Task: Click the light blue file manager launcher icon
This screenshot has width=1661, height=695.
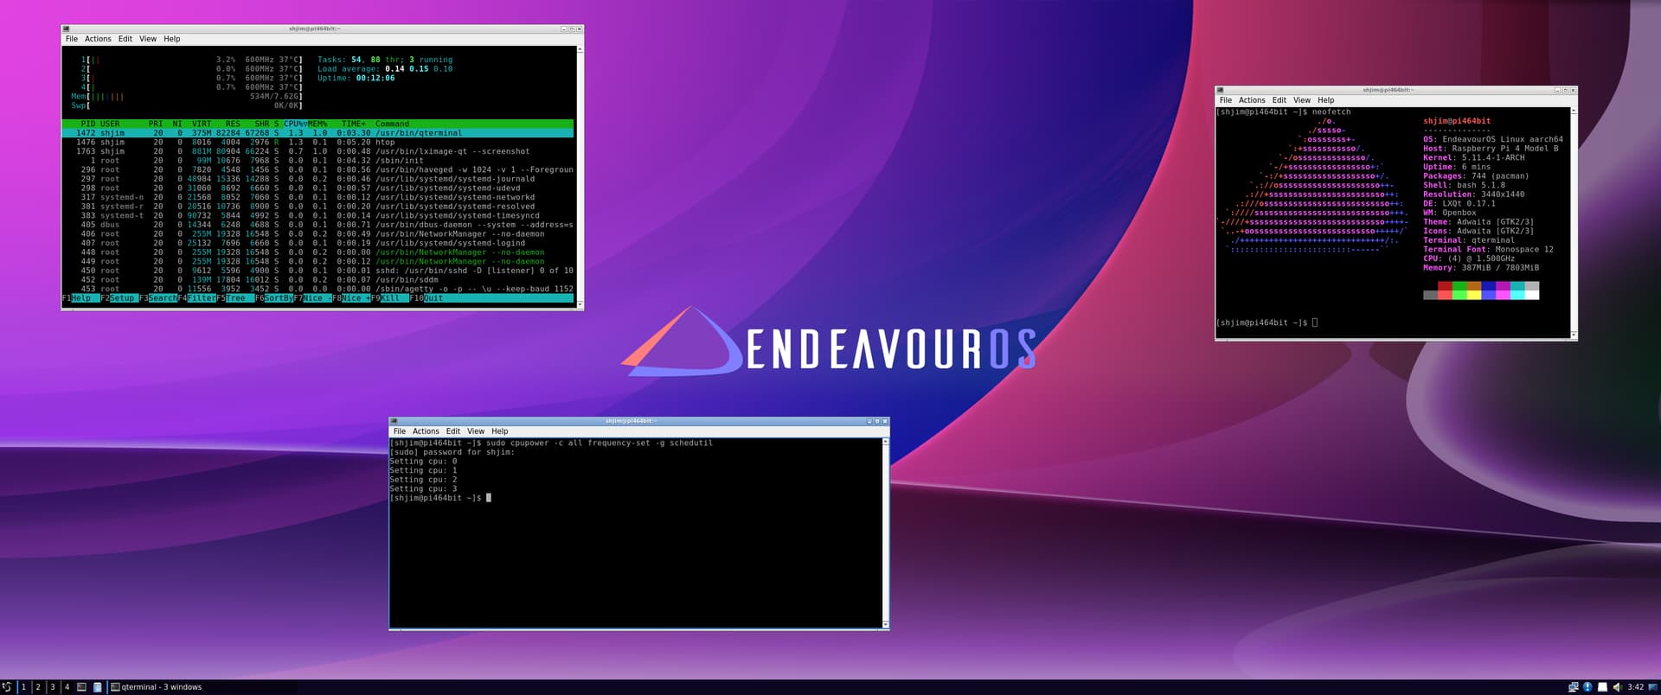Action: point(98,687)
